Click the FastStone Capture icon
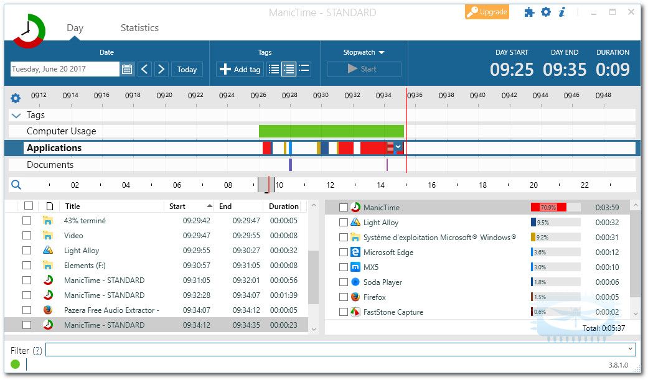This screenshot has height=380, width=648. tap(355, 312)
